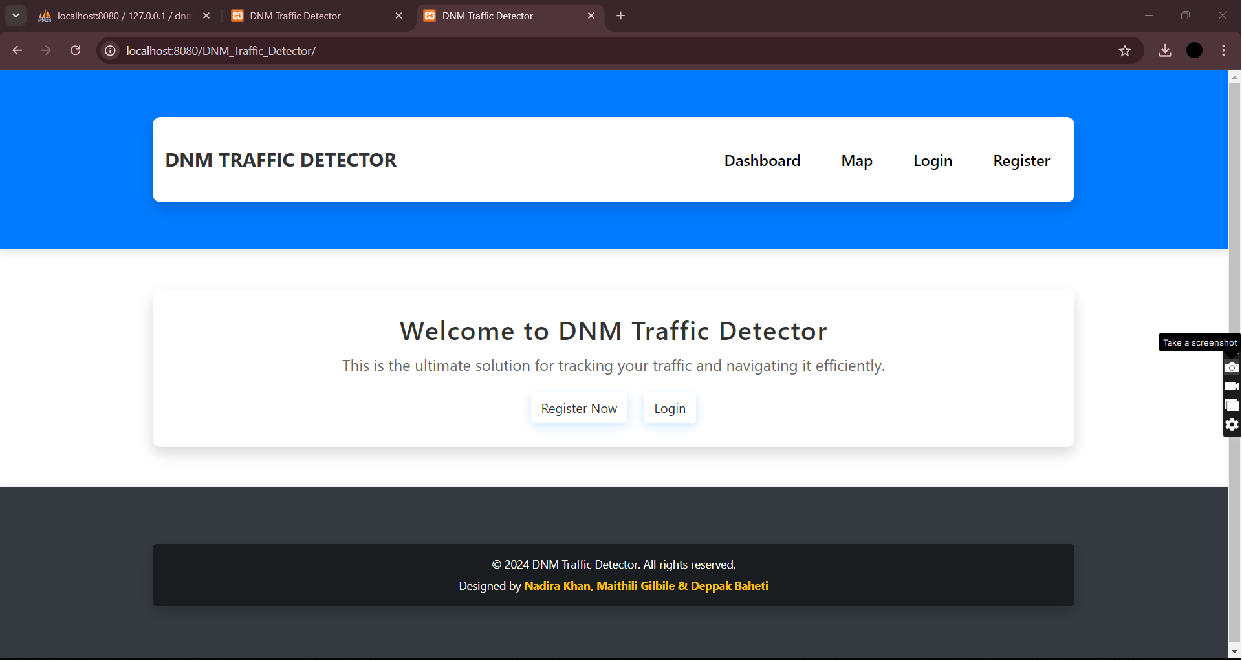This screenshot has height=661, width=1242.
Task: Close the active DNM Traffic Detector tab
Action: point(591,16)
